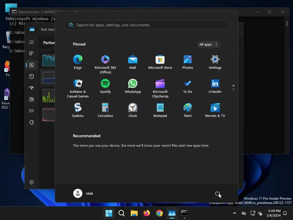Image resolution: width=293 pixels, height=220 pixels.
Task: Open Settings from pinned apps
Action: (215, 62)
